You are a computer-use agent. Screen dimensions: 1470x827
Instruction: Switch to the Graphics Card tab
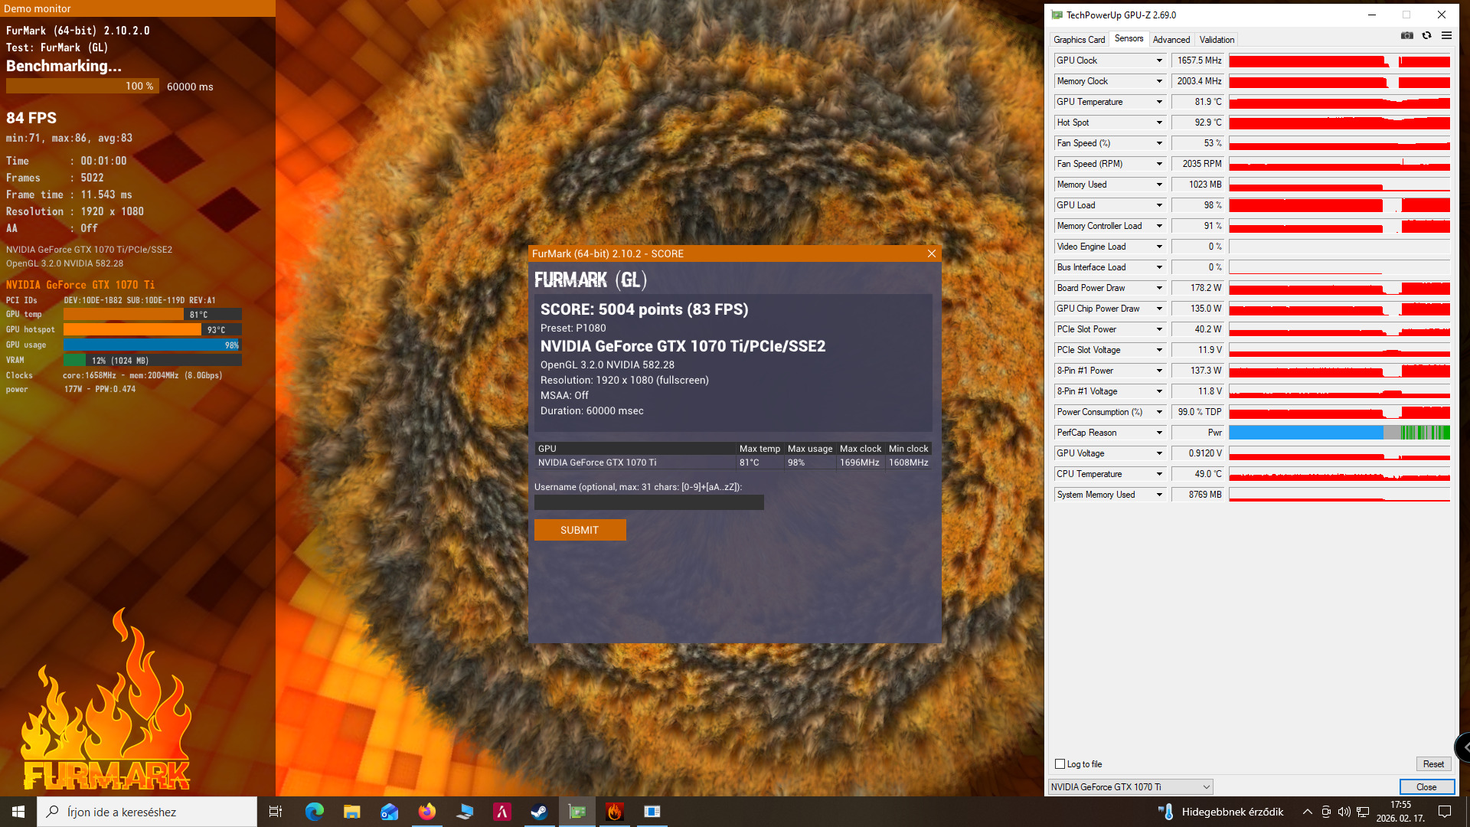[1079, 40]
